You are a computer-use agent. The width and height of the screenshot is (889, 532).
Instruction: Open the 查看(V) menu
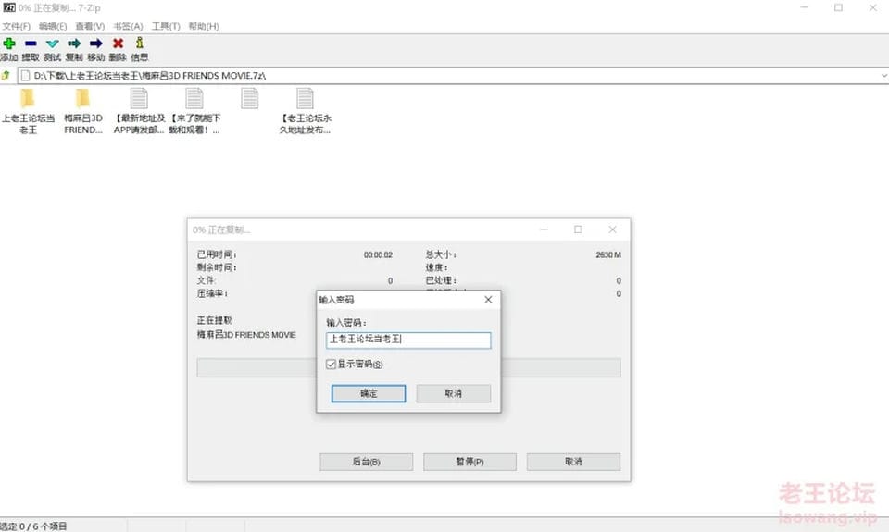click(90, 26)
